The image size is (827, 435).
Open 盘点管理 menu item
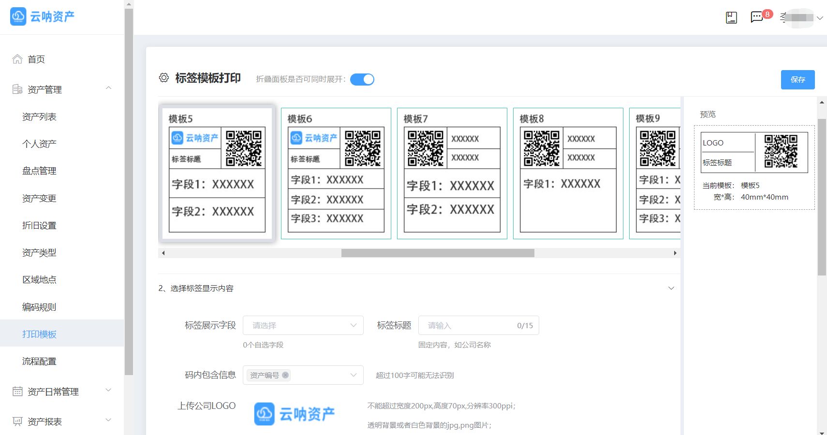point(62,171)
